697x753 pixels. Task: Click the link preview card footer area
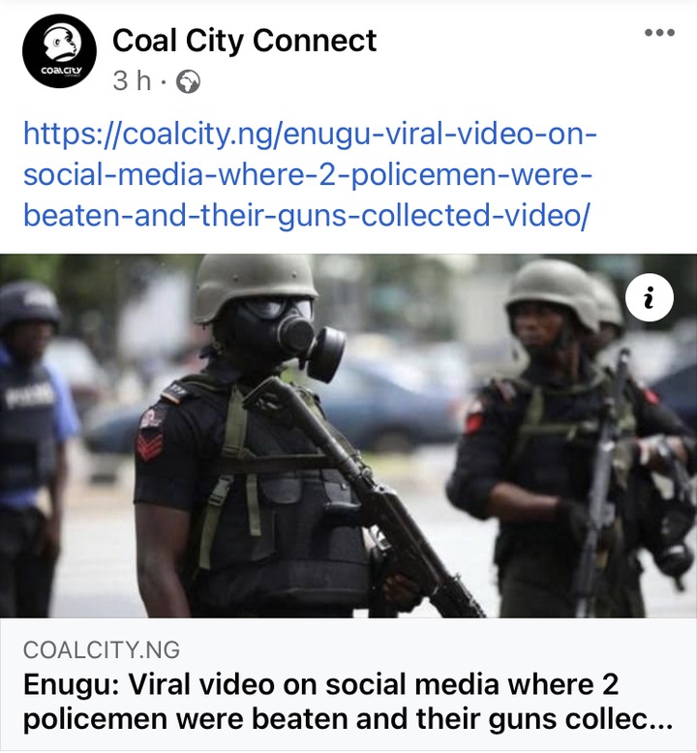tap(348, 684)
